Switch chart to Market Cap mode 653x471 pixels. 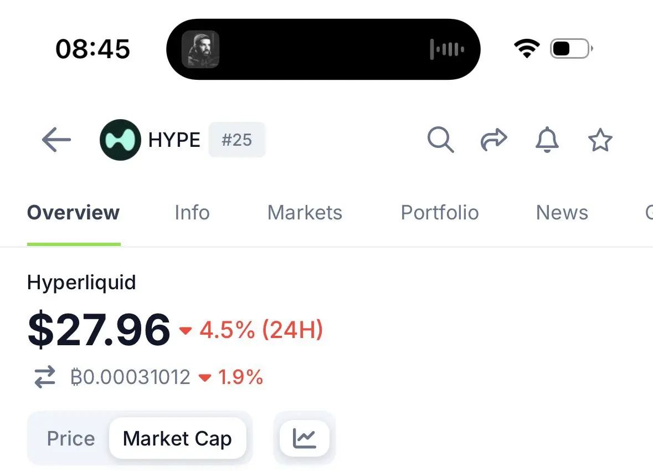click(177, 438)
